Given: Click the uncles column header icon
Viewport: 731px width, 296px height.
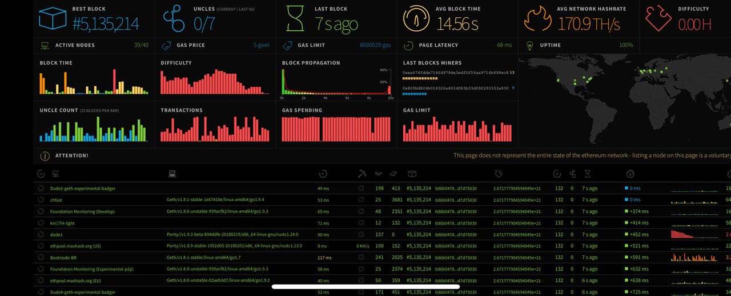Looking at the screenshot, I should pos(573,174).
